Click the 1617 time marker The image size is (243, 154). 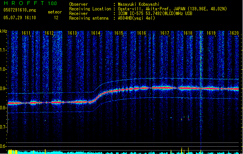[165, 33]
